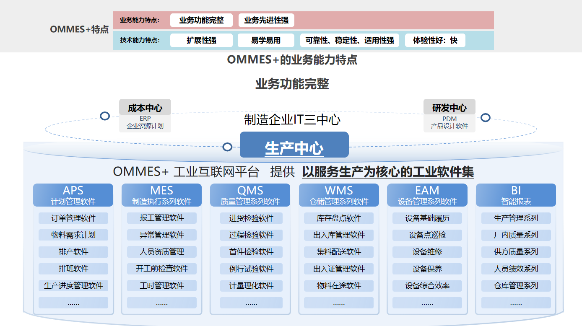
Task: Select 设备保养 item
Action: [427, 269]
